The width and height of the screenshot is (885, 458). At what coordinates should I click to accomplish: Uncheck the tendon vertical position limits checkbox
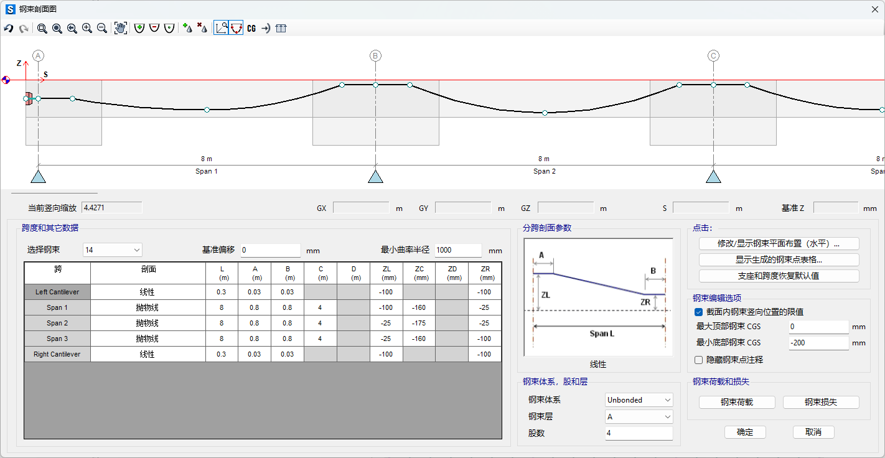pos(698,312)
